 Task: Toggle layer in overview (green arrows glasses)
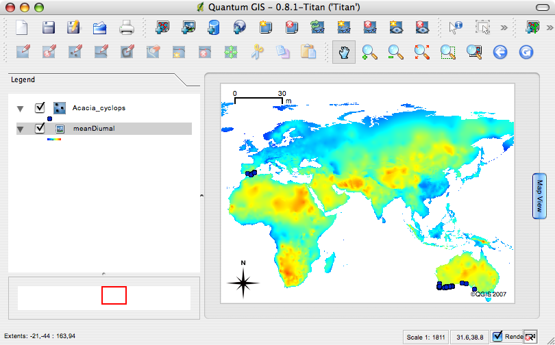pos(317,27)
